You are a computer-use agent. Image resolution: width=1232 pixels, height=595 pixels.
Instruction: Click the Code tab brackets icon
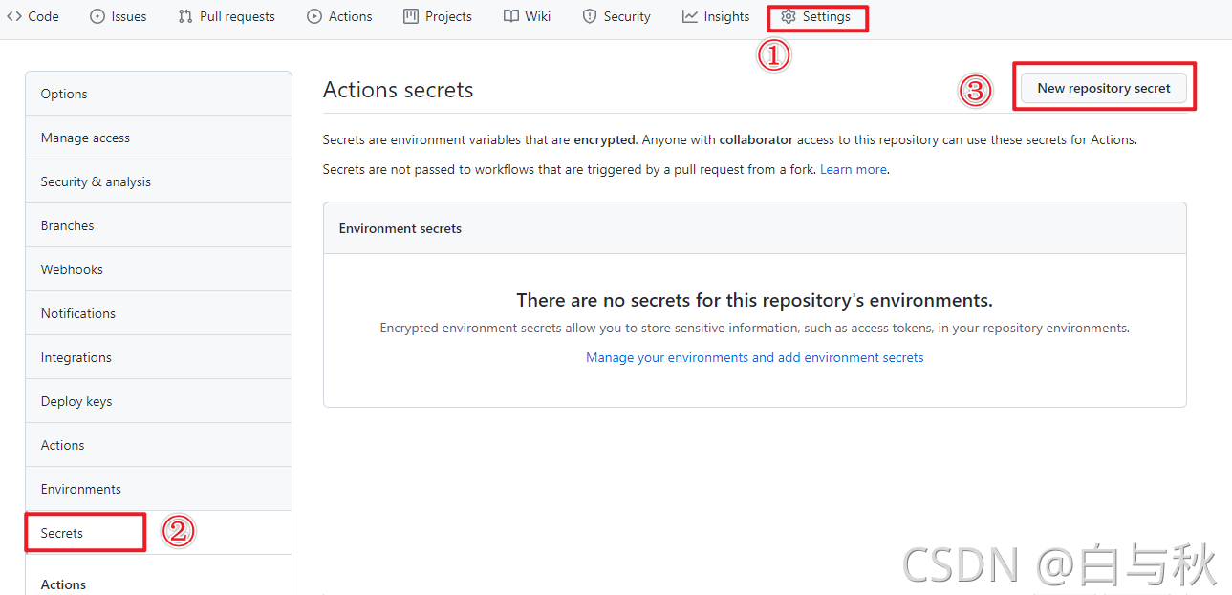(14, 16)
